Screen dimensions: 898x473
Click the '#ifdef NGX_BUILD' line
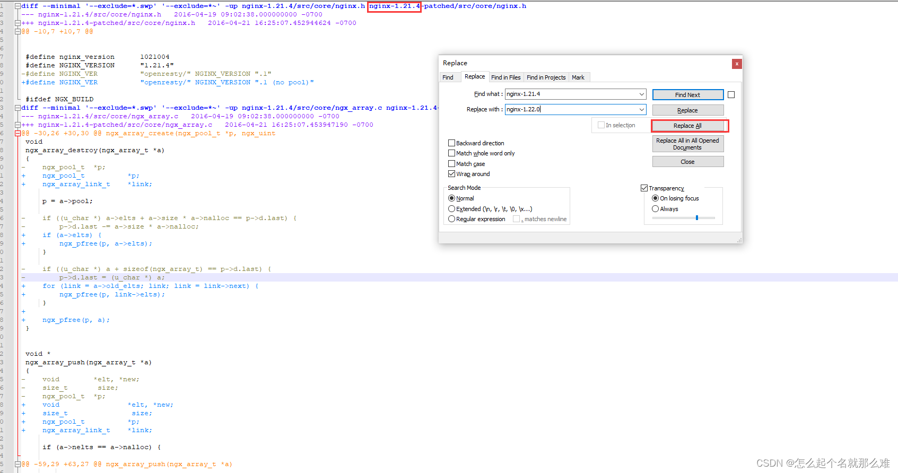[59, 99]
